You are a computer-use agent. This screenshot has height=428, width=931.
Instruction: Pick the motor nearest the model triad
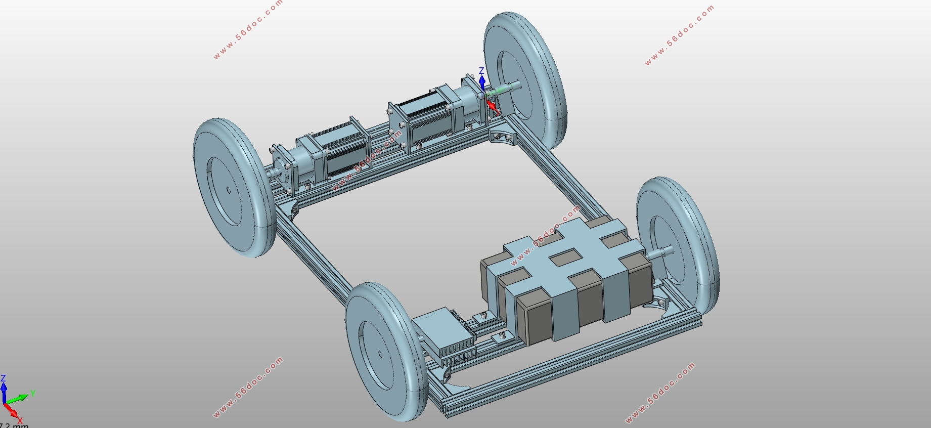coord(436,116)
